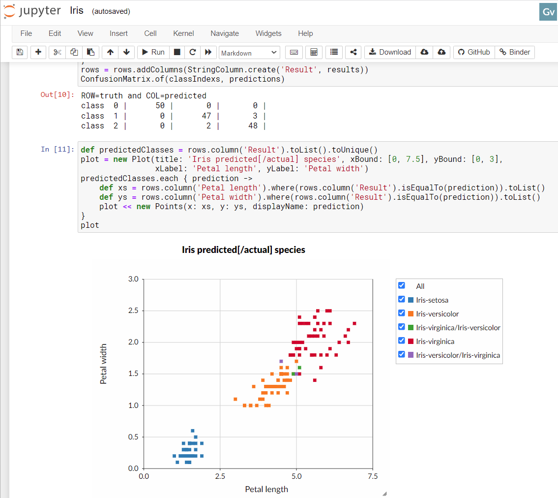
Task: Expand the Widgets menu
Action: click(x=268, y=33)
